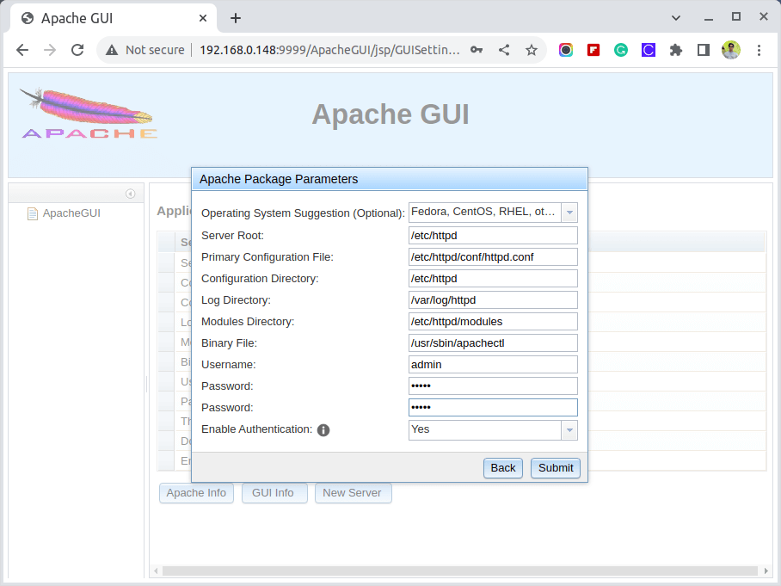781x586 pixels.
Task: Submit the Apache Package Parameters form
Action: tap(555, 468)
